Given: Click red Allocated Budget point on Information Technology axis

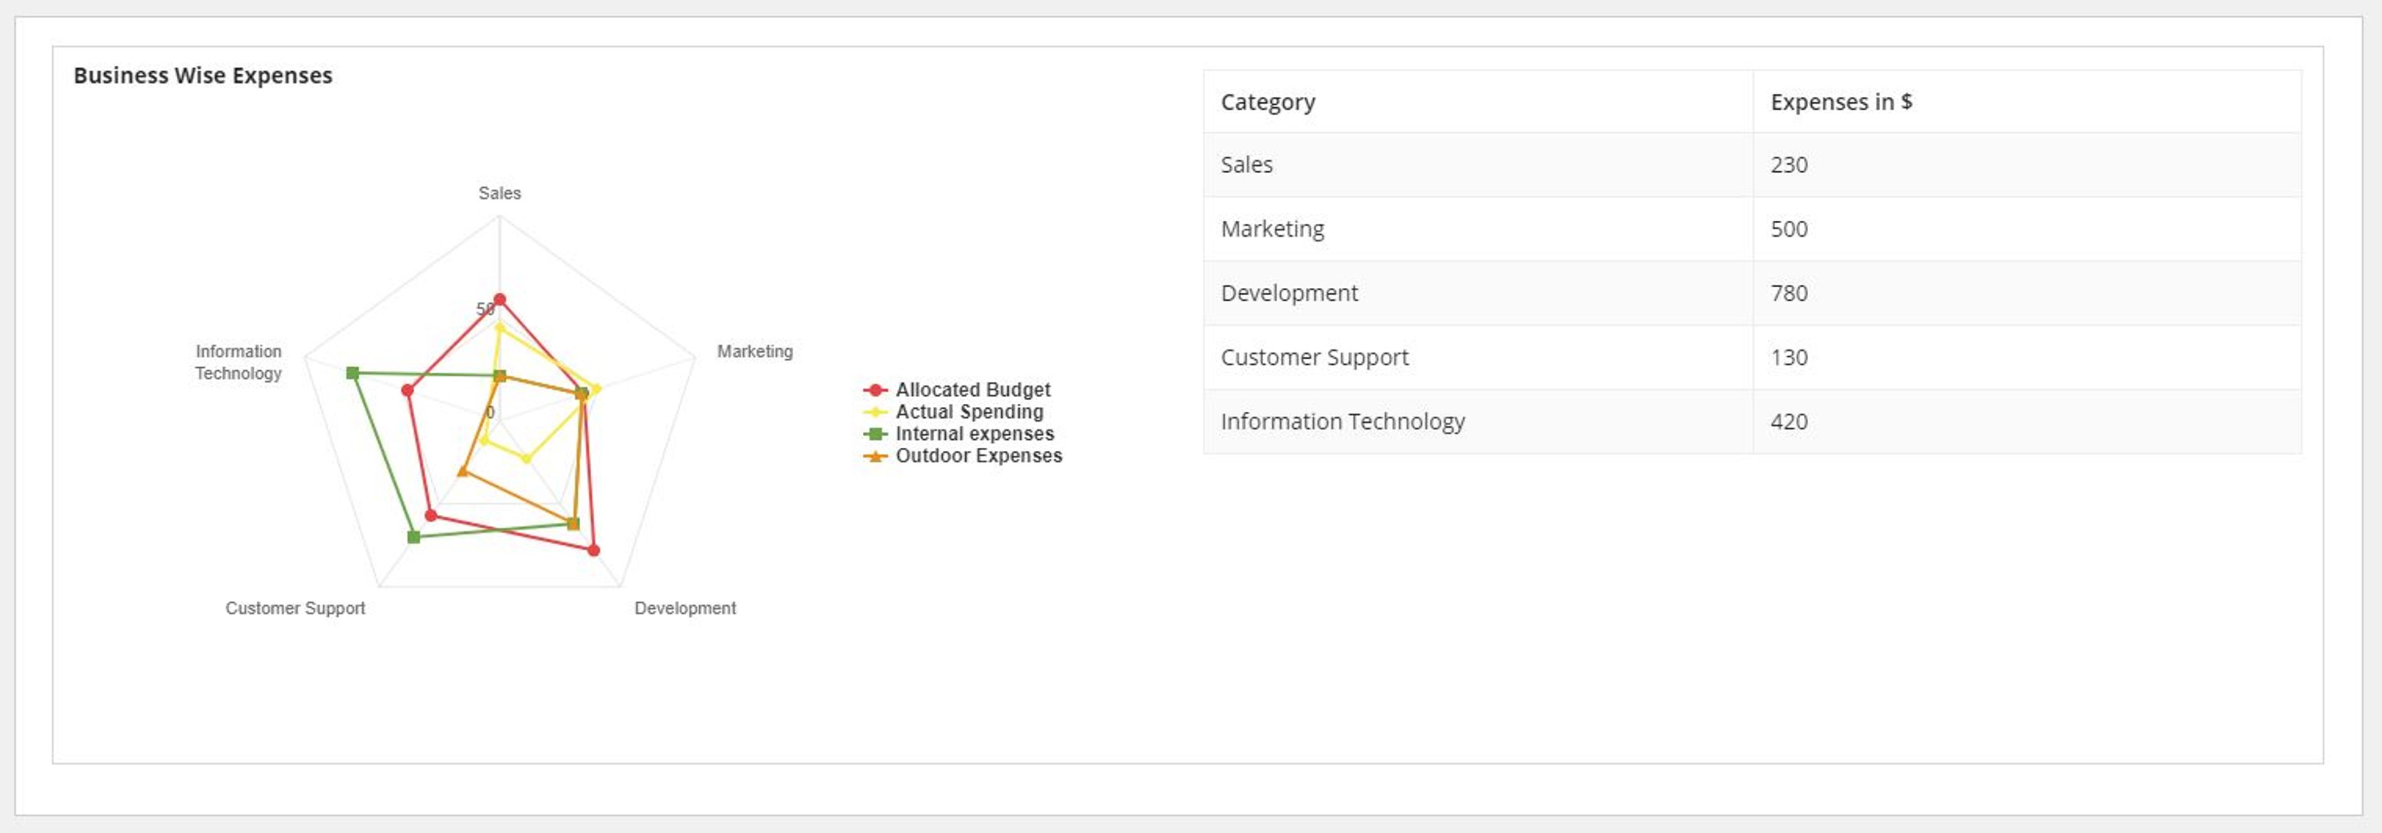Looking at the screenshot, I should (407, 390).
